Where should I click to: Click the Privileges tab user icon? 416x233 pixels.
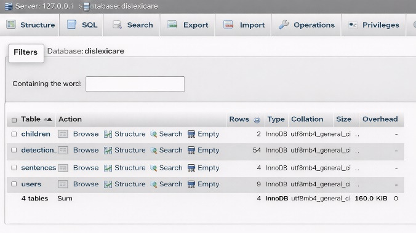coord(353,25)
